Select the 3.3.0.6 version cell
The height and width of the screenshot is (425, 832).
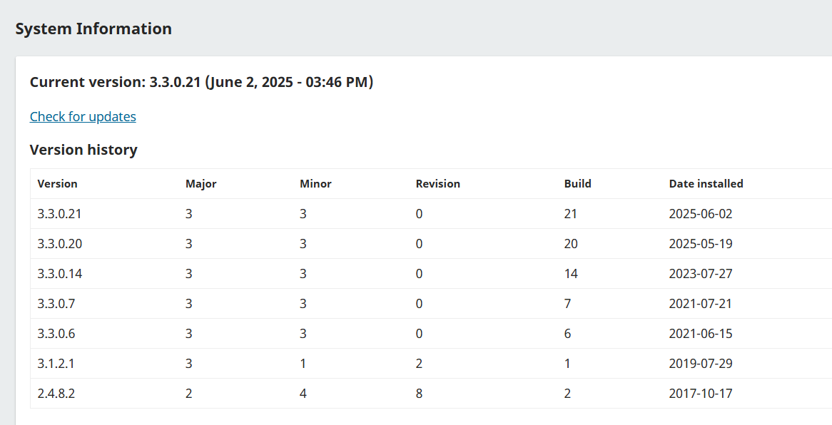(56, 333)
